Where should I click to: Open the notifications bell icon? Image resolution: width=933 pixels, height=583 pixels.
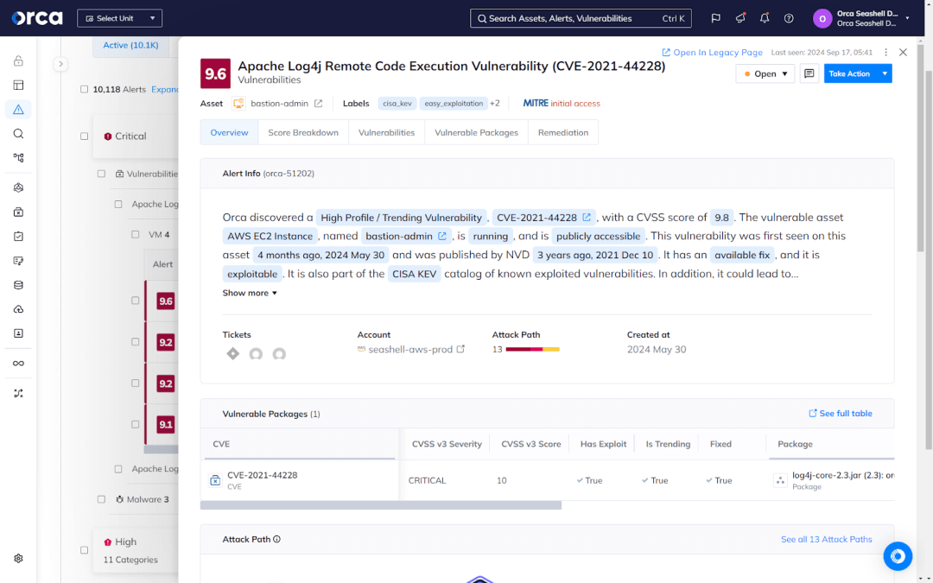tap(765, 18)
